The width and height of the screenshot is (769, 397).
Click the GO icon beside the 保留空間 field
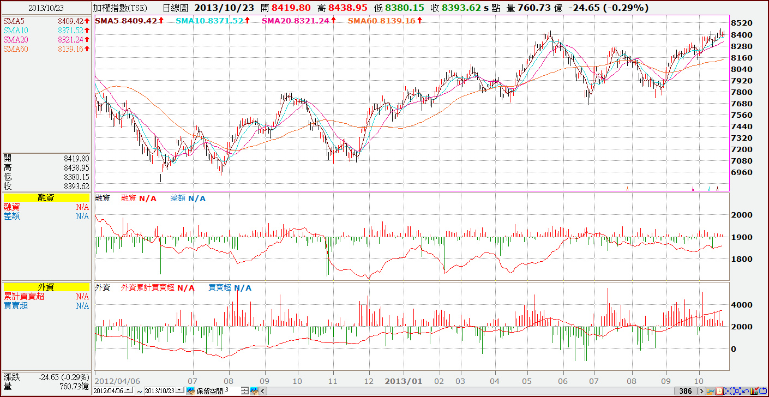click(253, 390)
